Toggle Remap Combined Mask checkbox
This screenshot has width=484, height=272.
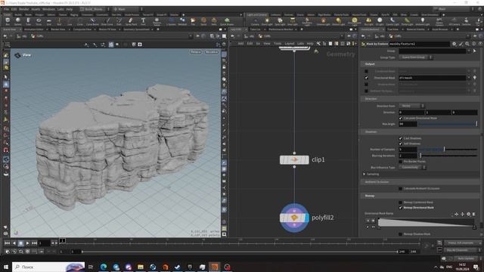click(401, 202)
